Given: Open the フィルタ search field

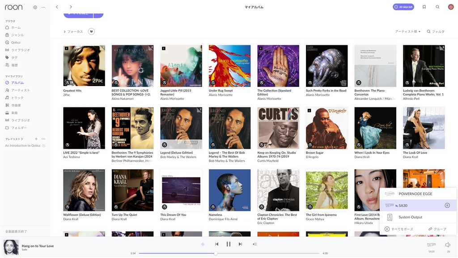Looking at the screenshot, I should click(x=436, y=32).
